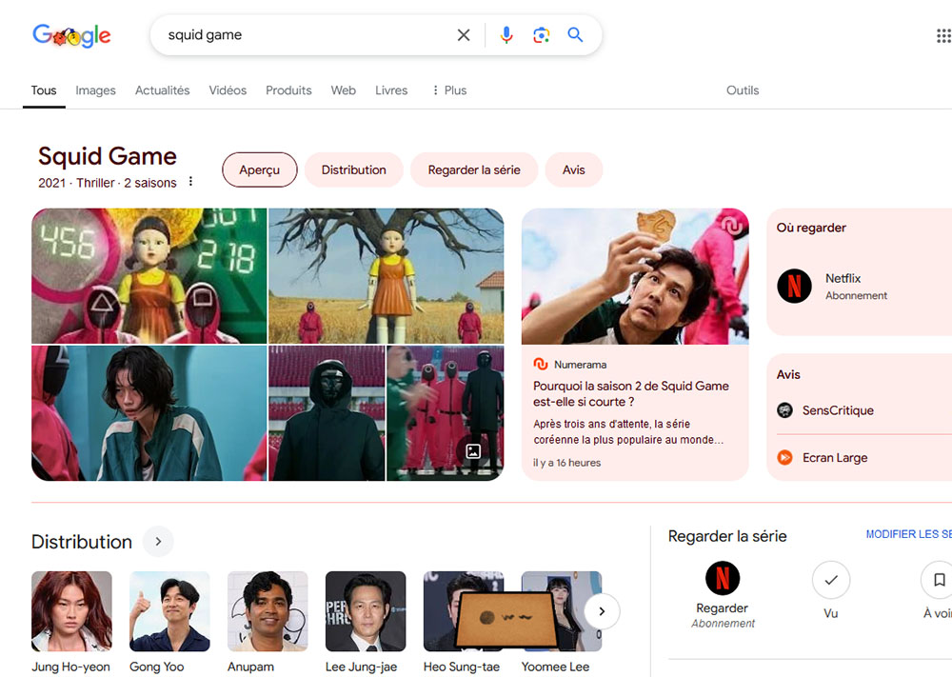Screen dimensions: 952x677
Task: Switch to the Produits tab
Action: click(x=288, y=90)
